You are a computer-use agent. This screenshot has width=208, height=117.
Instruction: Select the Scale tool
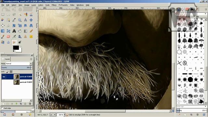(x=20, y=25)
